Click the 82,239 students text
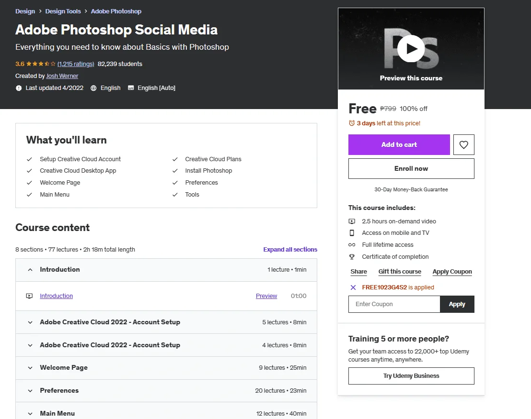531x419 pixels. tap(120, 64)
